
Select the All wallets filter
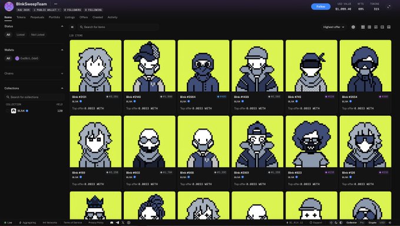pos(8,58)
